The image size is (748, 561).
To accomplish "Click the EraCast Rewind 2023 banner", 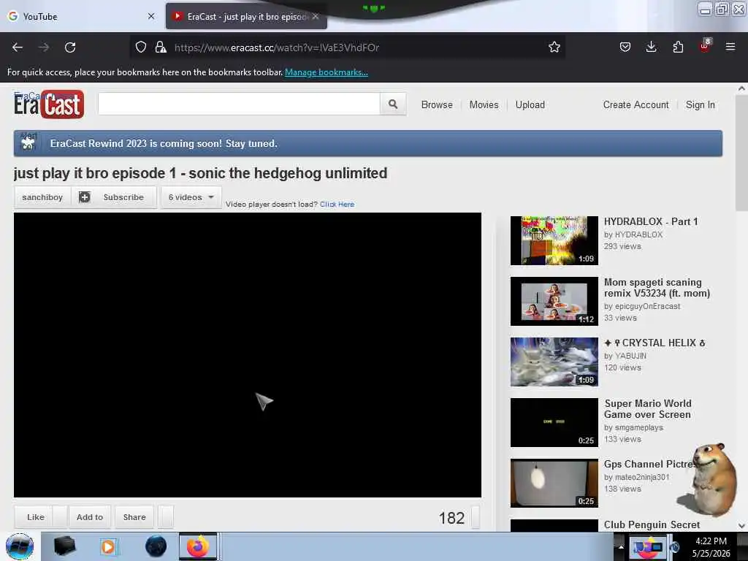I will (x=368, y=143).
